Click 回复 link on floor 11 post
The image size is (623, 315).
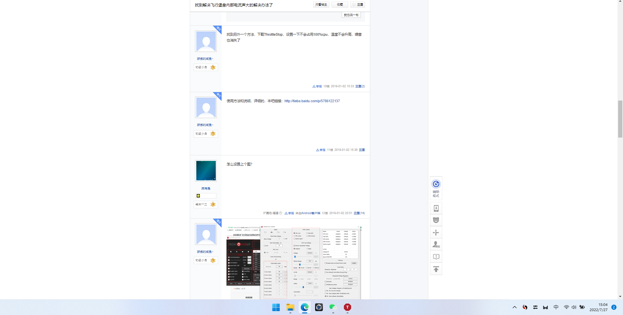pyautogui.click(x=362, y=150)
